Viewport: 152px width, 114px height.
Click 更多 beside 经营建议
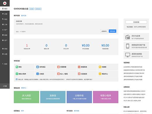click(23, 111)
